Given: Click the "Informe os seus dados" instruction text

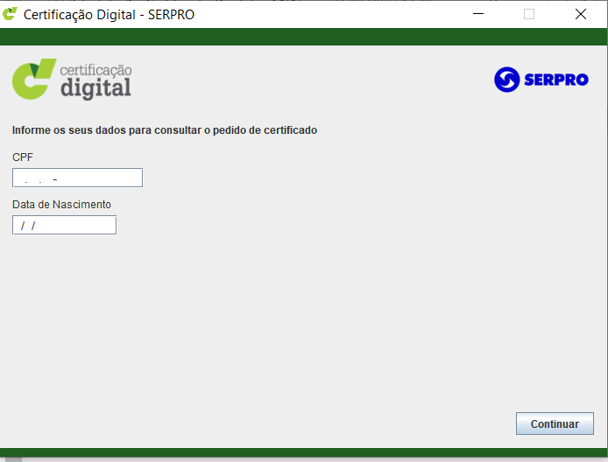Looking at the screenshot, I should pyautogui.click(x=164, y=130).
